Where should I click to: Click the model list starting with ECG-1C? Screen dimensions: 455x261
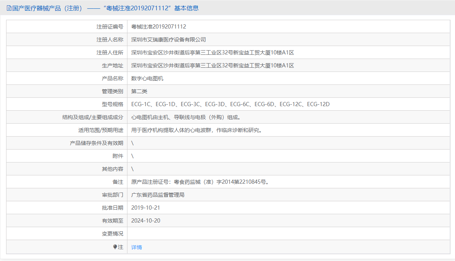point(231,104)
